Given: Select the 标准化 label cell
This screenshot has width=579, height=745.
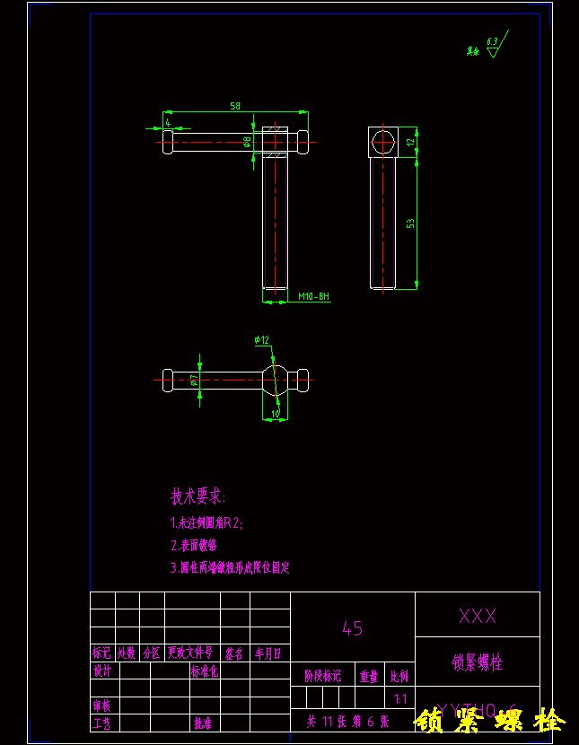Looking at the screenshot, I should [205, 670].
